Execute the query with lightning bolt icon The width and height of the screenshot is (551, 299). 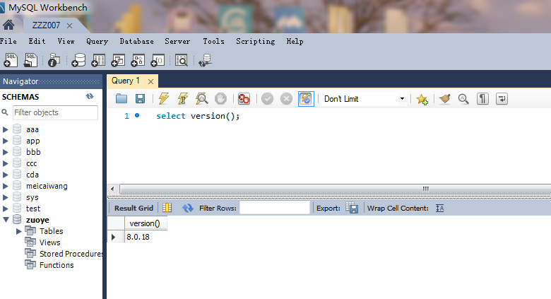pyautogui.click(x=163, y=99)
